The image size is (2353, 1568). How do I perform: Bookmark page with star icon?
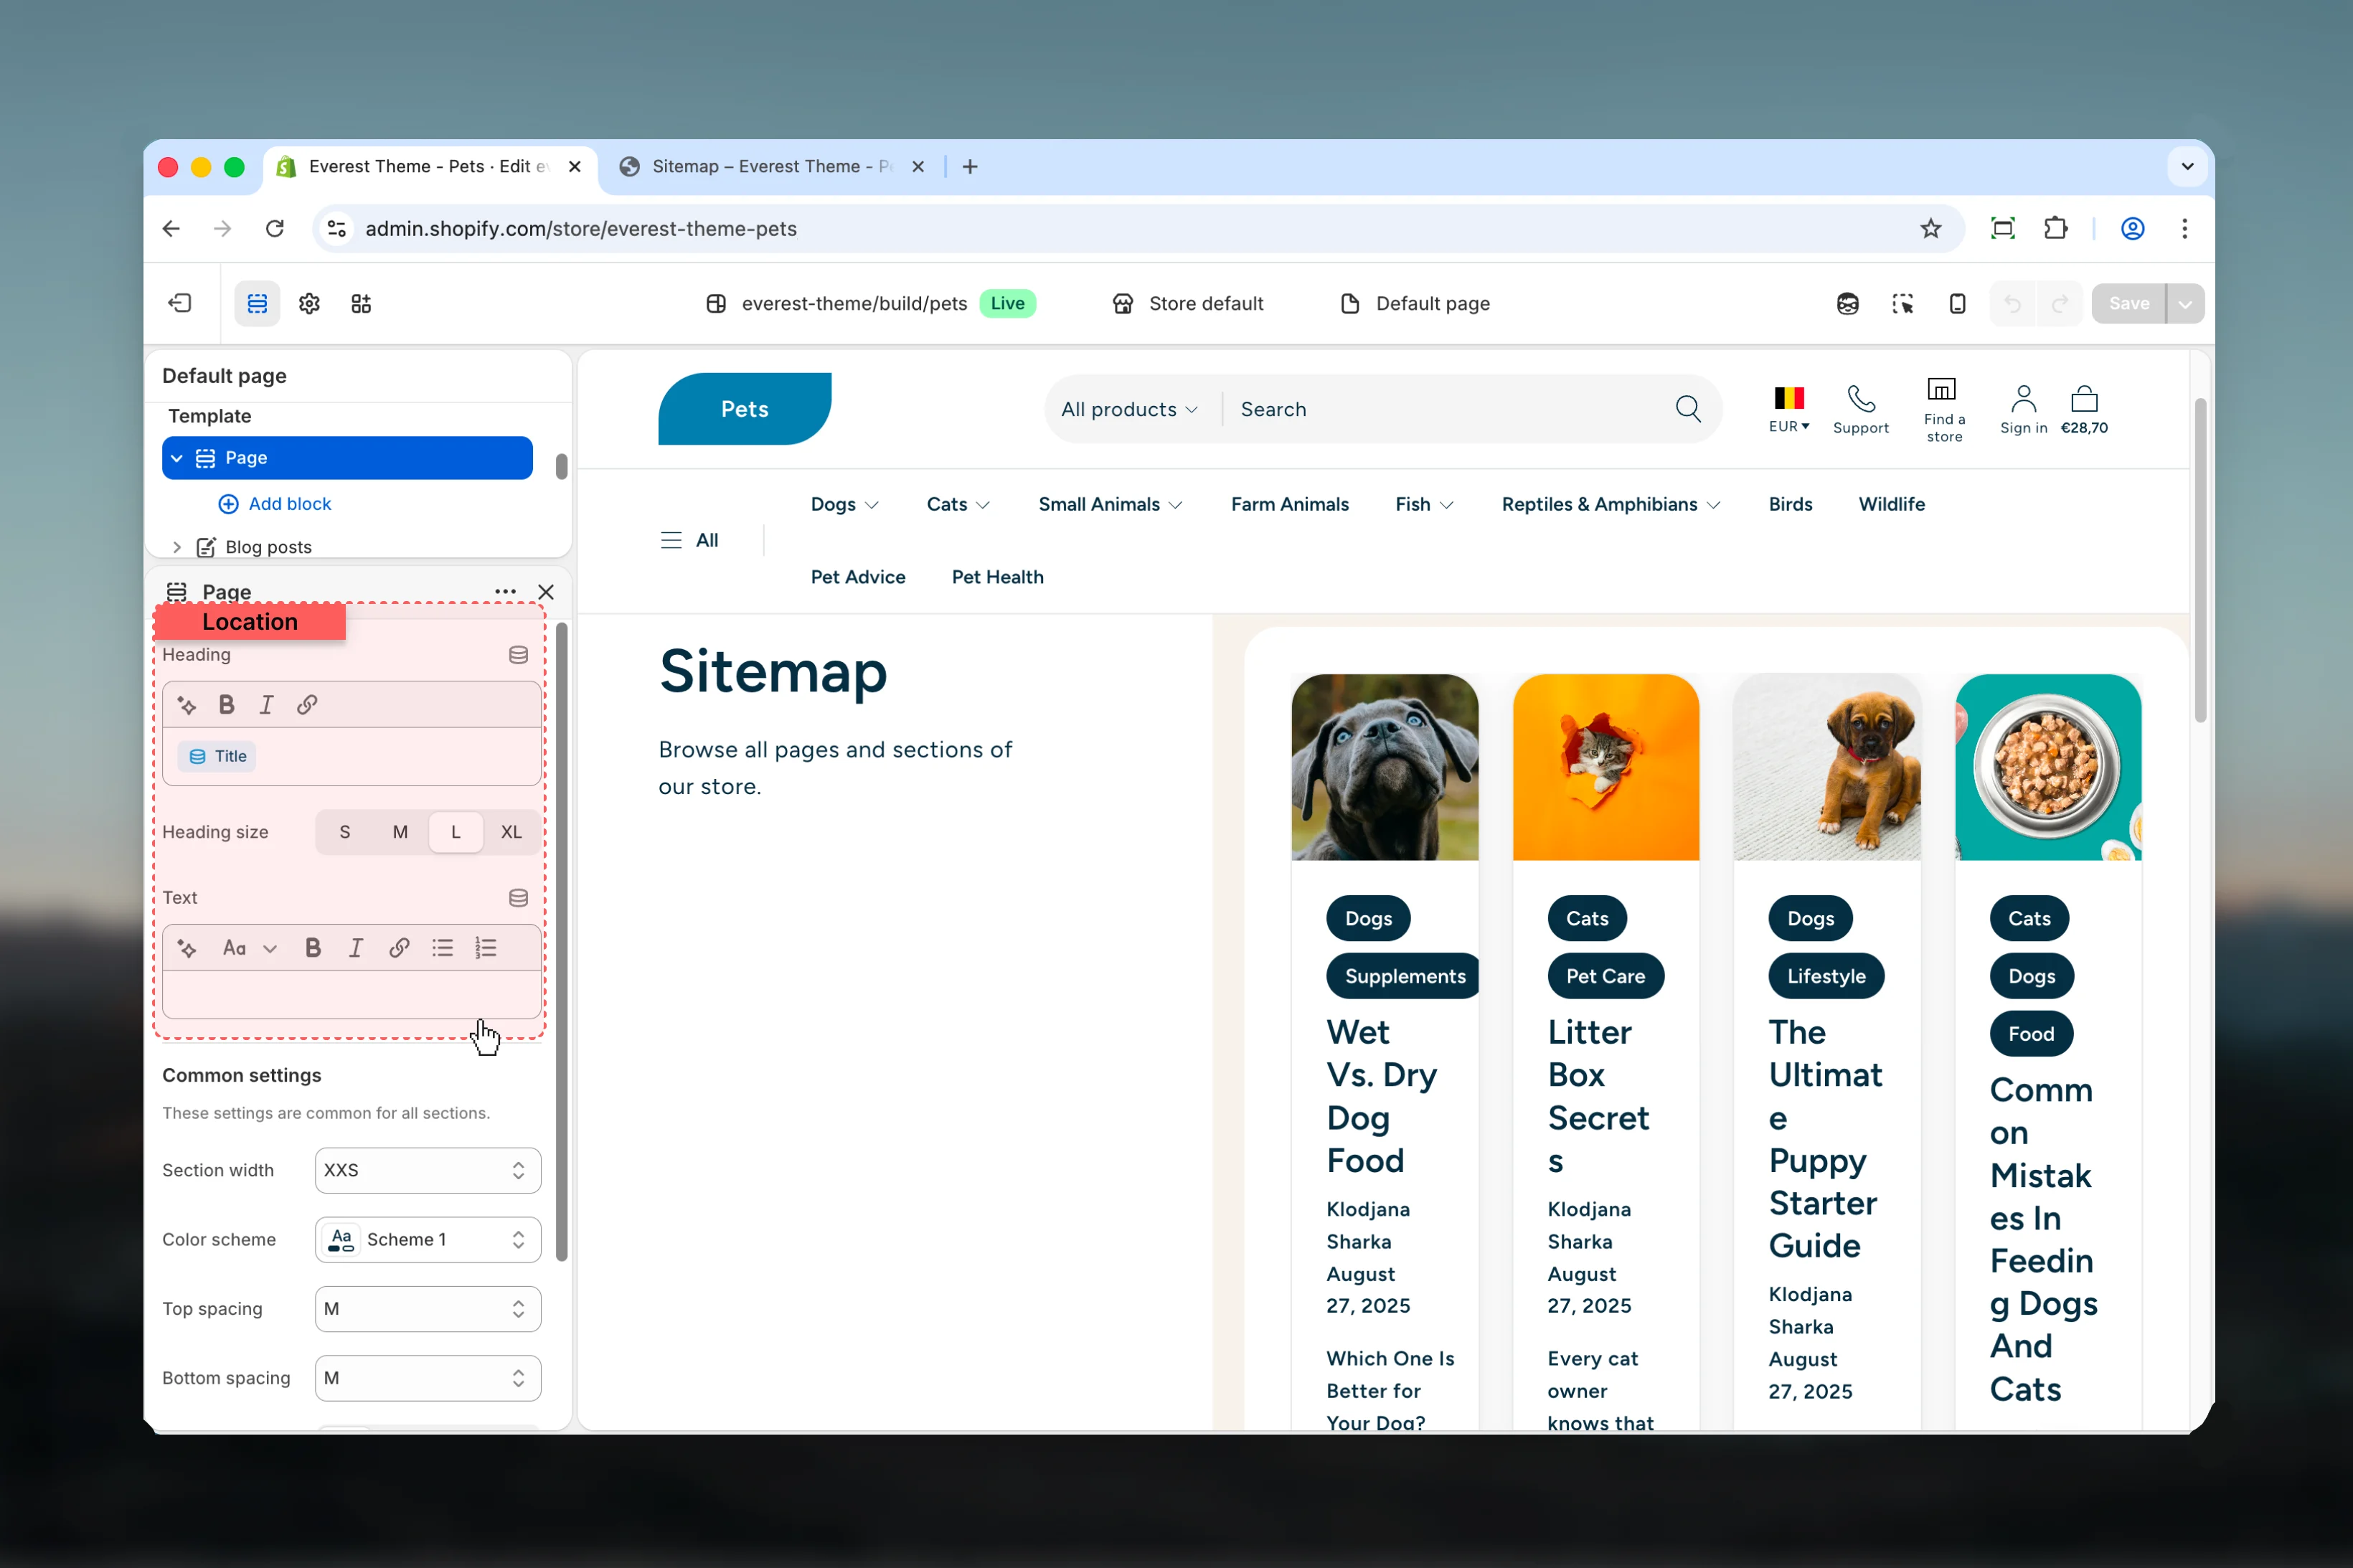coord(1931,229)
